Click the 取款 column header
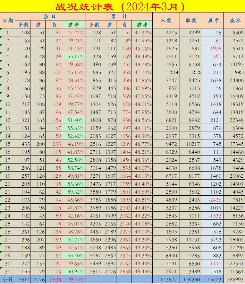This screenshot has width=245, height=284. click(191, 20)
